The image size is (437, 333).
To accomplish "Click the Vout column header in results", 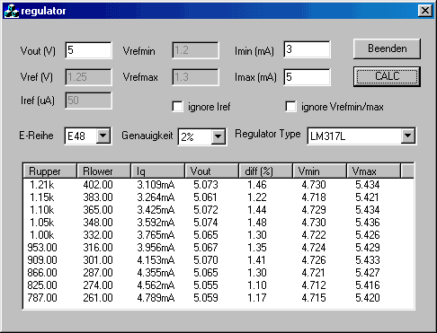I will point(212,171).
